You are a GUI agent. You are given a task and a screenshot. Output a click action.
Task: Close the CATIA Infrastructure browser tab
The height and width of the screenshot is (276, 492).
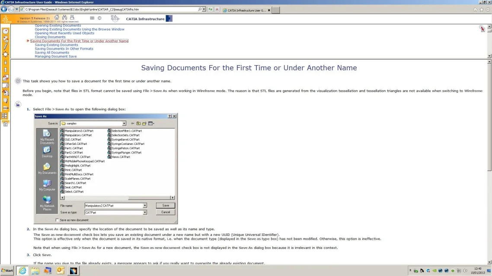coord(269,10)
